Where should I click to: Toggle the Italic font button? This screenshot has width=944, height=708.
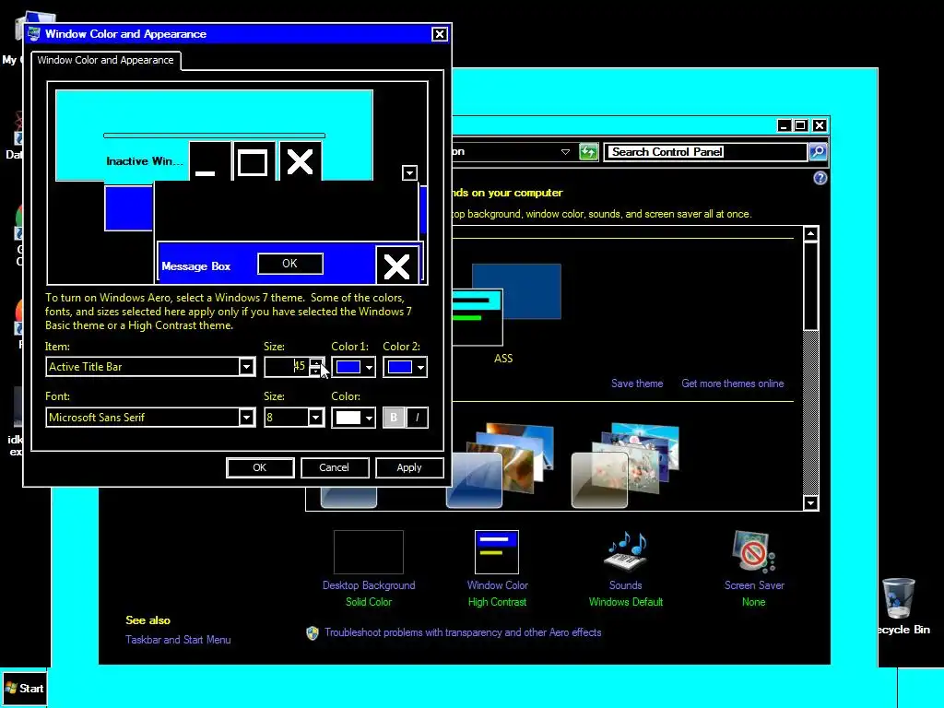[418, 418]
